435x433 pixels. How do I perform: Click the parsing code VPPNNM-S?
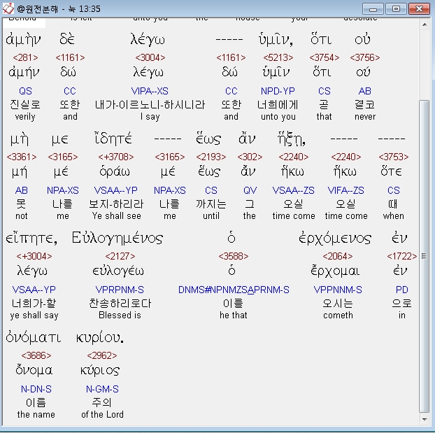338,290
